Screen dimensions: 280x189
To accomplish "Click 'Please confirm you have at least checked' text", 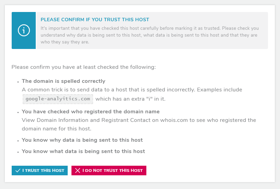I will click(x=83, y=67).
